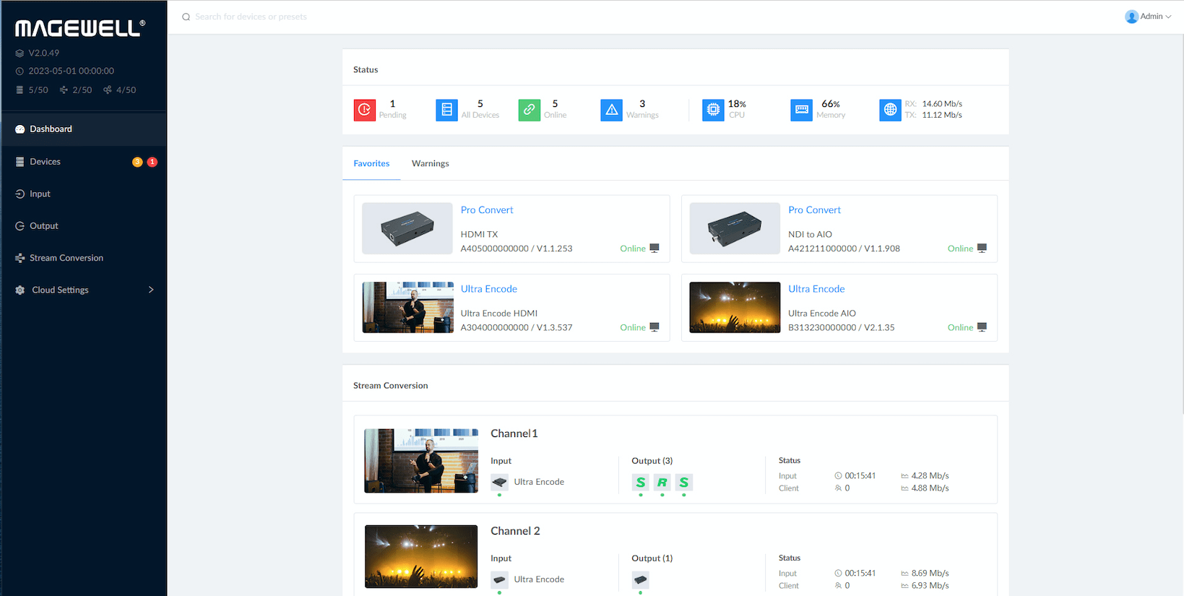Click the 4/50 count icon in sidebar
Viewport: 1184px width, 596px height.
108,90
